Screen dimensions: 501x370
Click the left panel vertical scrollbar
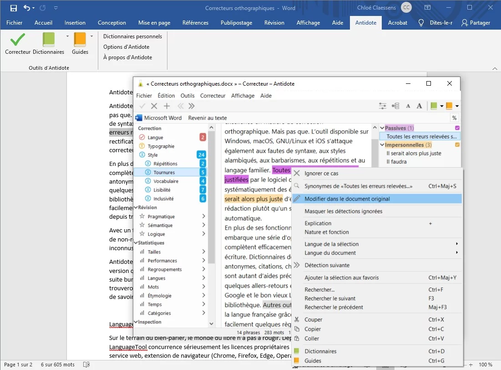click(x=211, y=197)
